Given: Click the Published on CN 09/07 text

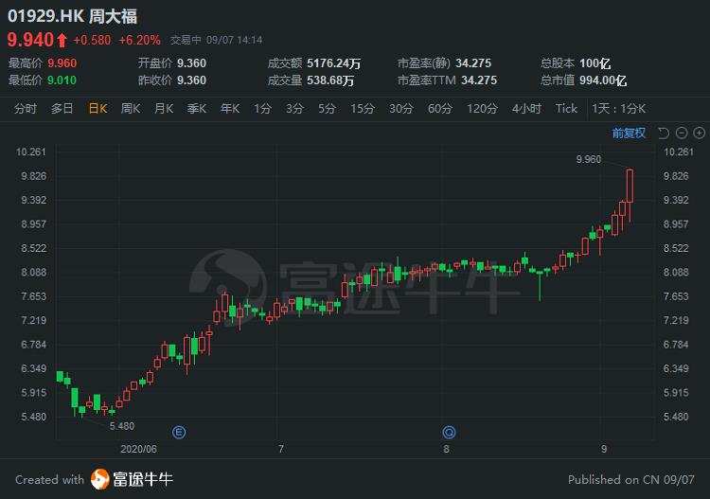Looking at the screenshot, I should pyautogui.click(x=631, y=479).
